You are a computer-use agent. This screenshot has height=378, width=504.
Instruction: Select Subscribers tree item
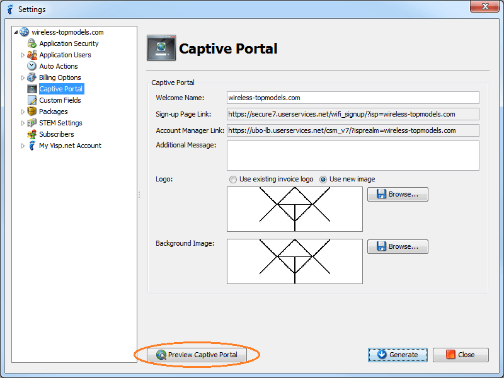[x=57, y=134]
